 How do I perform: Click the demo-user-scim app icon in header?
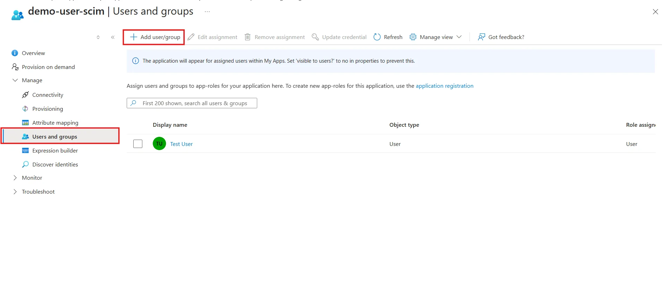pos(17,15)
